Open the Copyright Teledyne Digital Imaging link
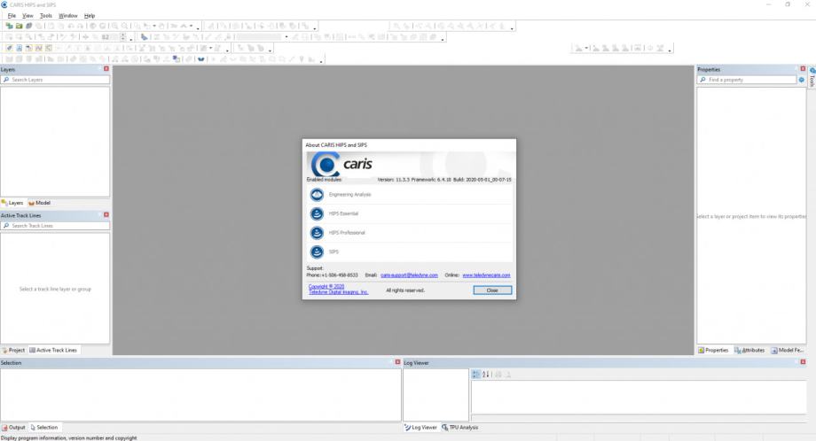Image resolution: width=816 pixels, height=441 pixels. point(338,290)
